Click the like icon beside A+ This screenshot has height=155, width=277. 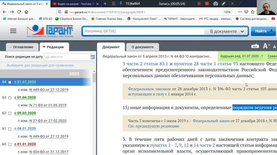tap(255, 46)
